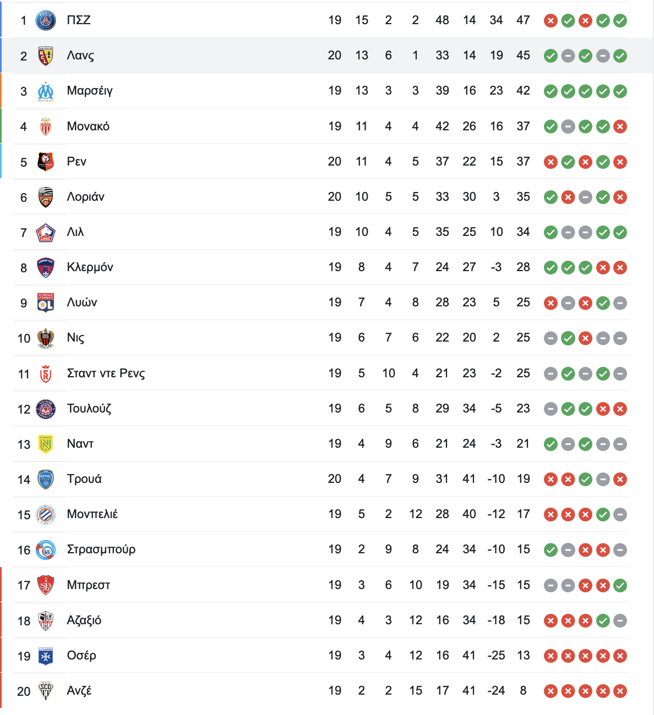
Task: Click the Lyon club badge
Action: (x=46, y=302)
